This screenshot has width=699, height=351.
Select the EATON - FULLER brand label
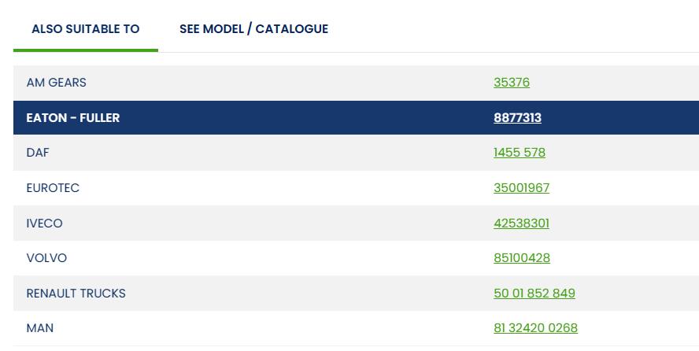(73, 118)
